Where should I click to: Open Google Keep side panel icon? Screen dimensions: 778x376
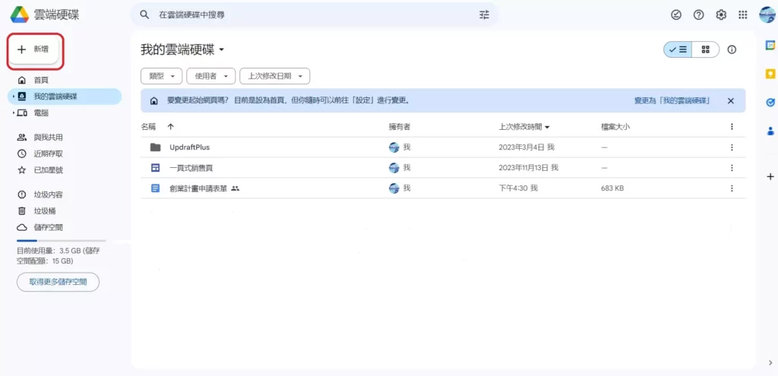click(x=770, y=74)
